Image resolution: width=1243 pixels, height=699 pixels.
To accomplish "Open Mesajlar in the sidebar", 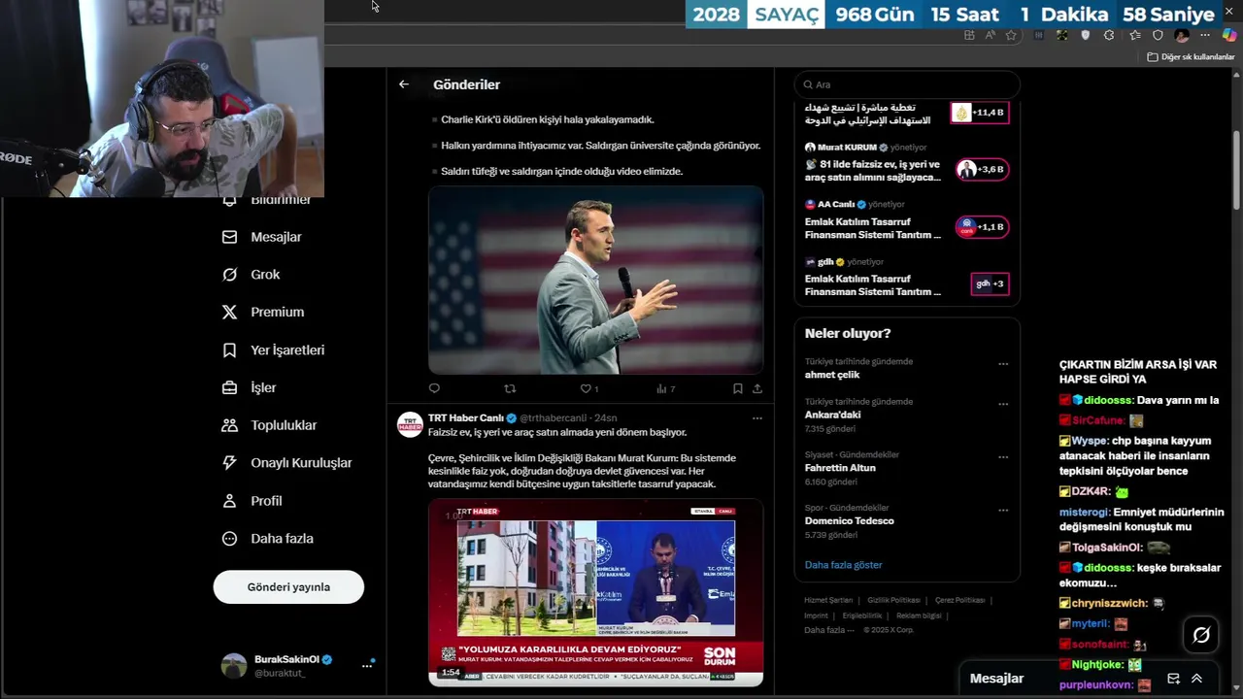I will coord(262,237).
